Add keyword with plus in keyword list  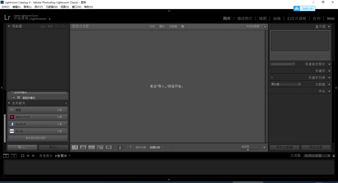(272, 78)
